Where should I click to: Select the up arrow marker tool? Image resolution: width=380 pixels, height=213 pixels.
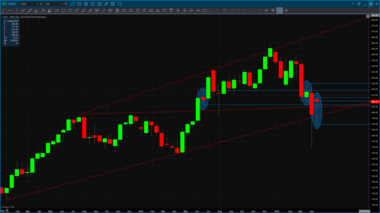coord(178,10)
